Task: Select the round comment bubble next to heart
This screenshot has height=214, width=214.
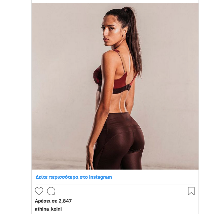Action: (x=51, y=191)
